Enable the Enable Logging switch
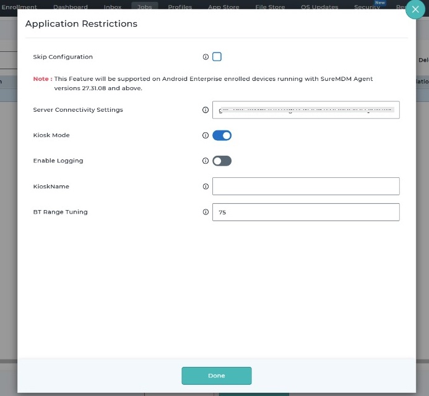Image resolution: width=429 pixels, height=396 pixels. click(x=222, y=161)
